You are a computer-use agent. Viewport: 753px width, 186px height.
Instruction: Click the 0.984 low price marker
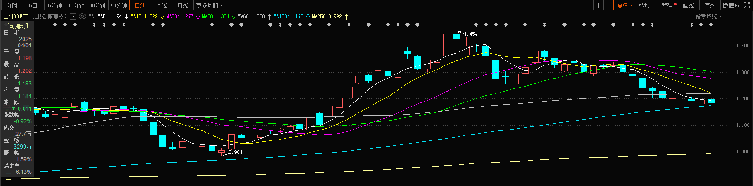point(235,152)
